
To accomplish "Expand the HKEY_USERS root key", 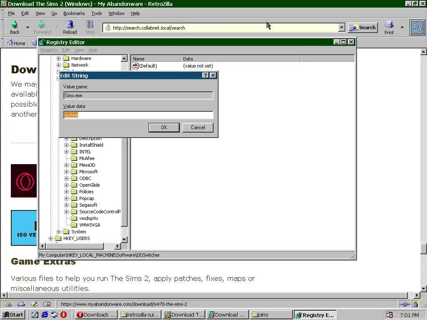I will point(50,238).
